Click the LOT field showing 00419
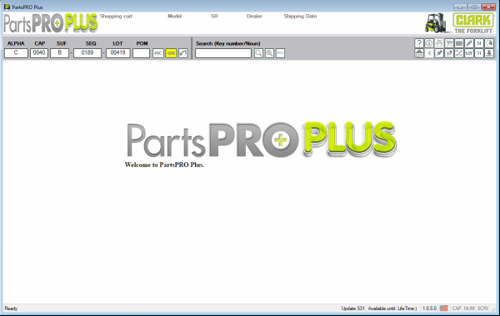500x316 pixels. 118,53
